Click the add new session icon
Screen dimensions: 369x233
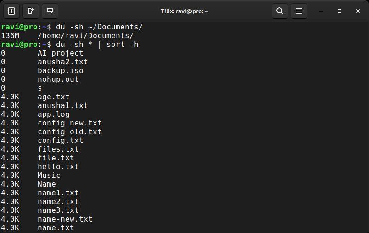pos(11,11)
